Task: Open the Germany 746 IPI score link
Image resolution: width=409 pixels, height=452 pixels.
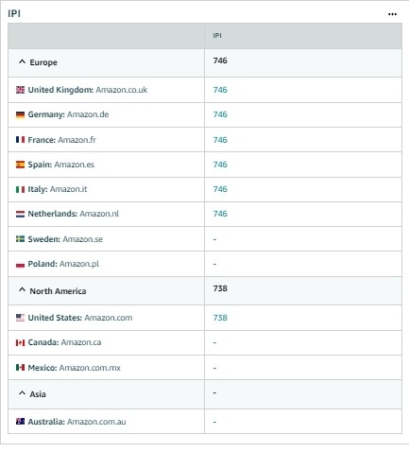Action: (x=220, y=114)
